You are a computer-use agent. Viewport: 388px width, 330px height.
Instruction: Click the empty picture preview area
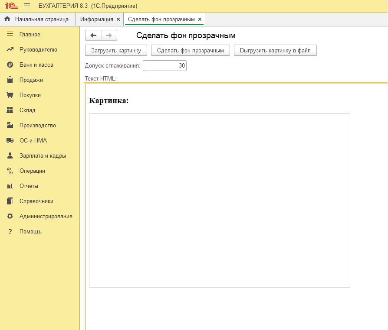[x=220, y=201]
